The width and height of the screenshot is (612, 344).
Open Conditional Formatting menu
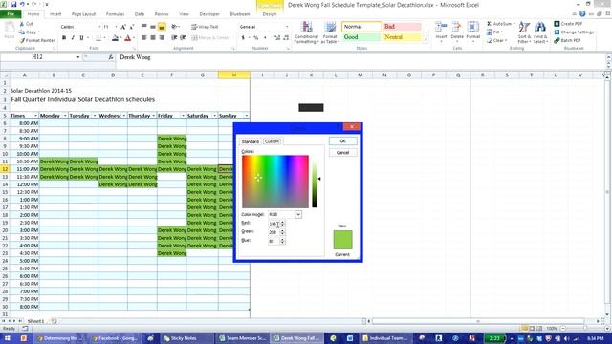pos(306,32)
